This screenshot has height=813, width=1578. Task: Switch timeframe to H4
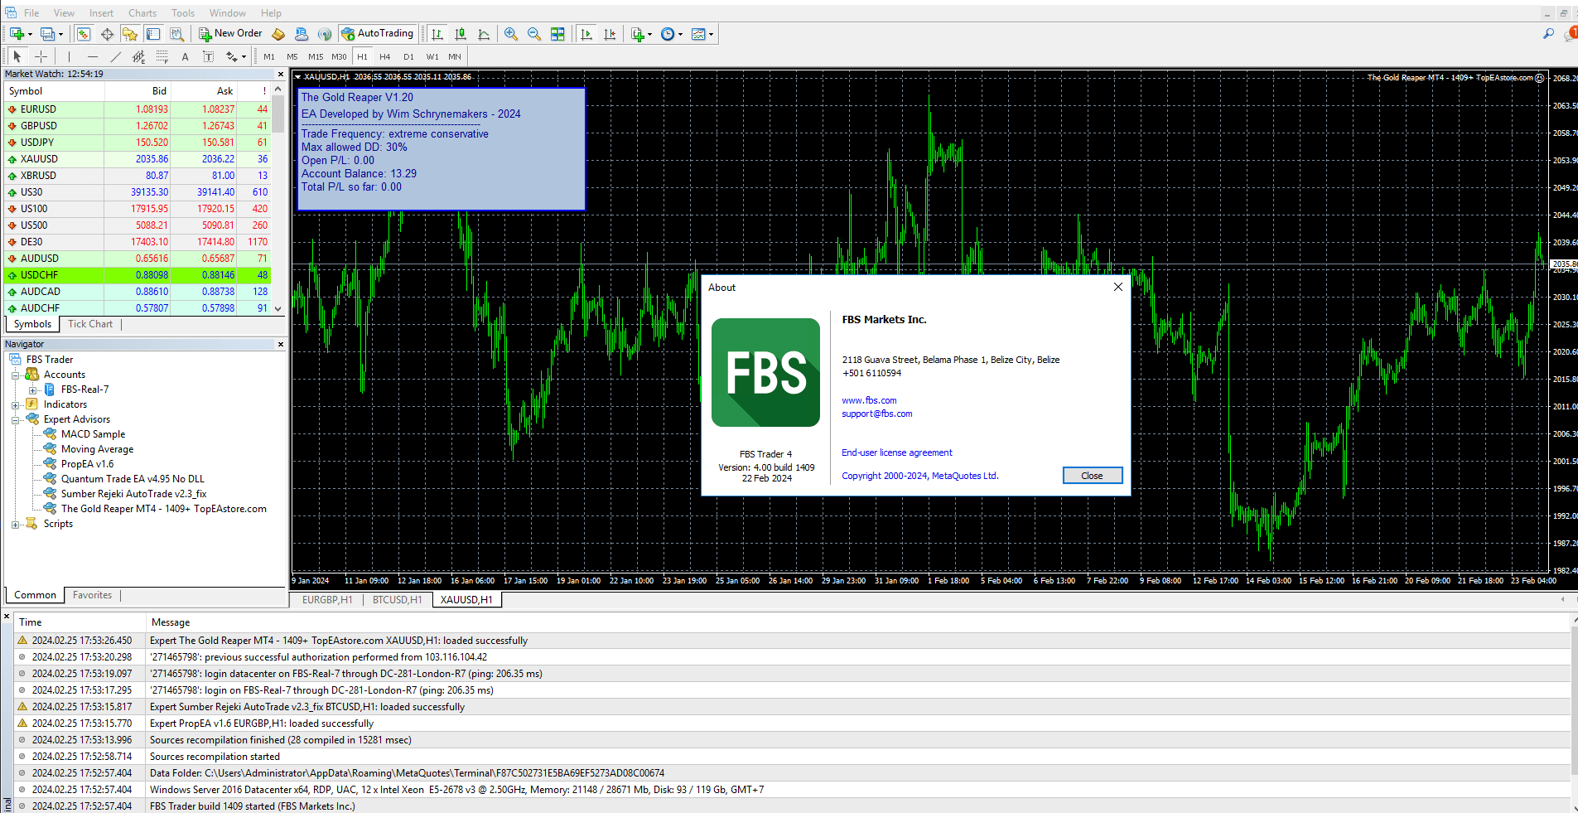coord(385,56)
